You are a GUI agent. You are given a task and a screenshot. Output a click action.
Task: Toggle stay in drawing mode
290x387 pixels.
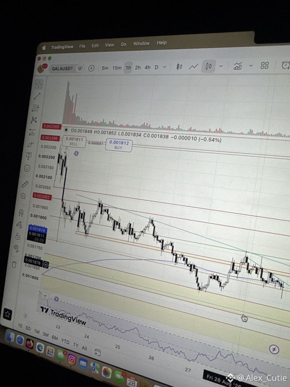pyautogui.click(x=19, y=225)
